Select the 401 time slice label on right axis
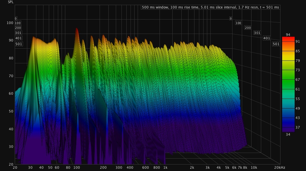The image size is (306, 171). point(267,38)
